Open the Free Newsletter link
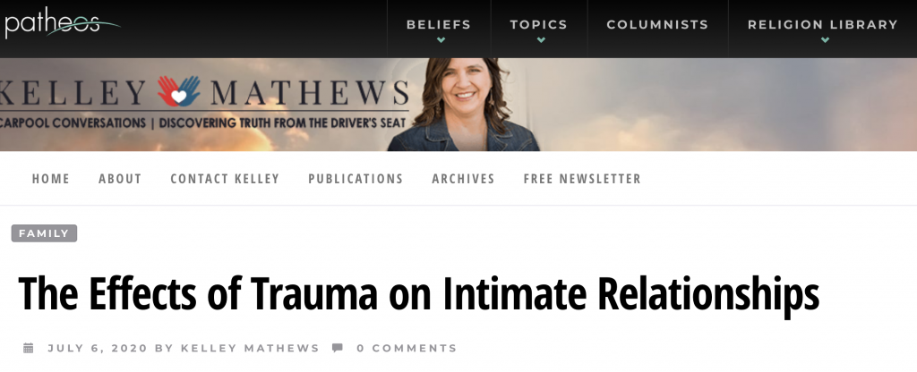Image resolution: width=917 pixels, height=372 pixels. (582, 179)
